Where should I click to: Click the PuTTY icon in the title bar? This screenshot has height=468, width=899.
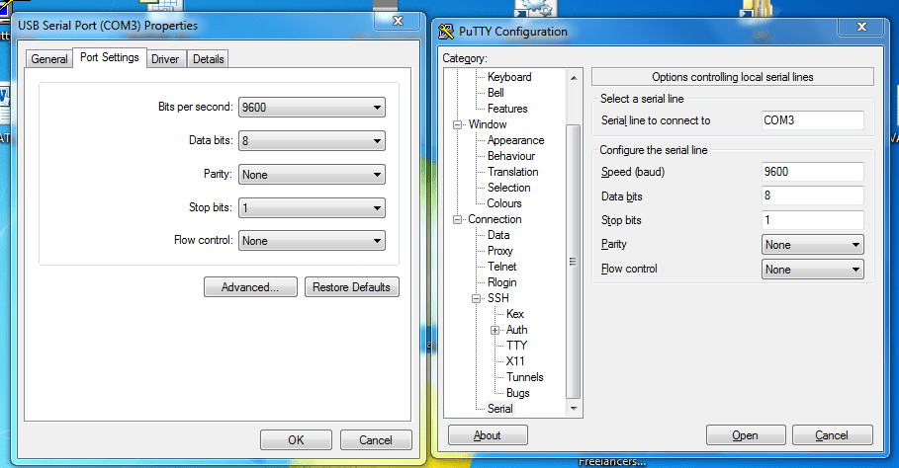click(445, 32)
